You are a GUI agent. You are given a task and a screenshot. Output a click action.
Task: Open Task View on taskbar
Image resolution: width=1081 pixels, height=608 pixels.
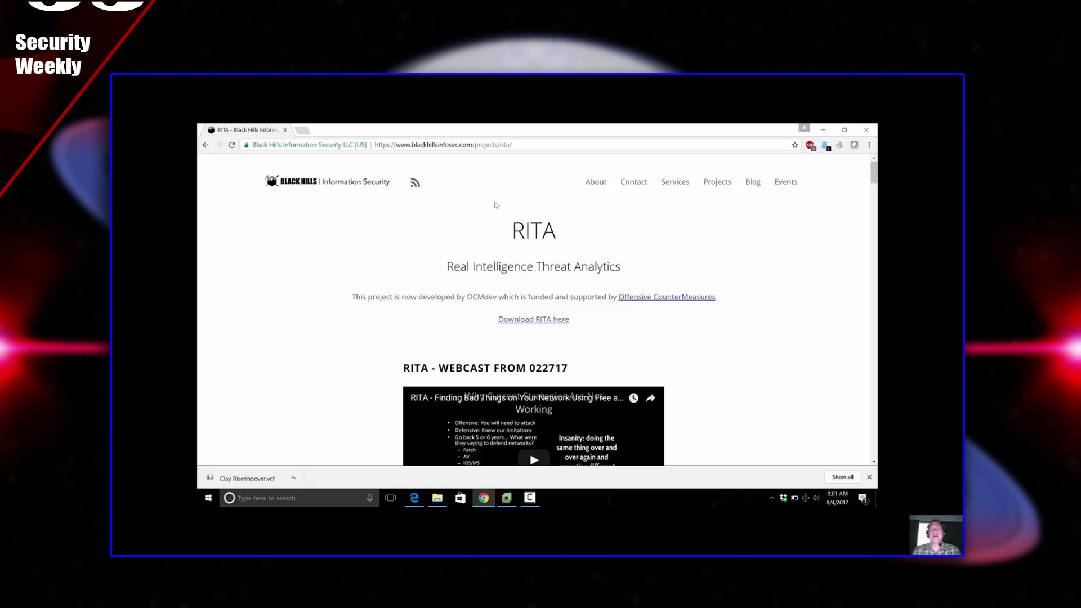click(391, 498)
